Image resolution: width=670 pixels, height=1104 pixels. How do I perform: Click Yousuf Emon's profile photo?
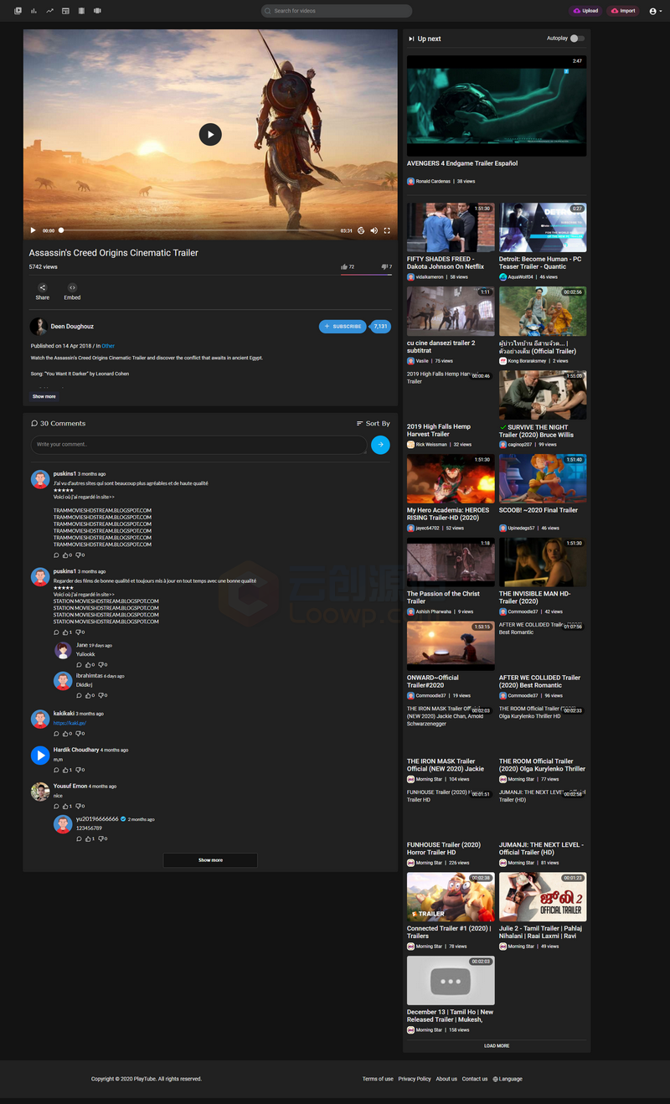(40, 792)
